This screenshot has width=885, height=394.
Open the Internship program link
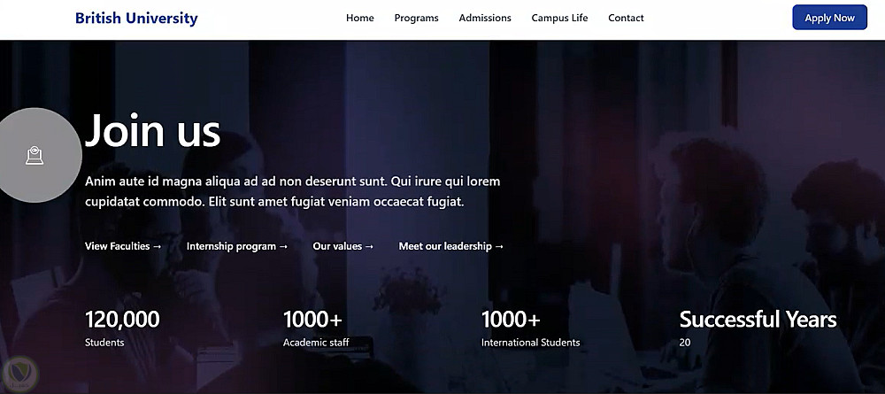click(237, 246)
